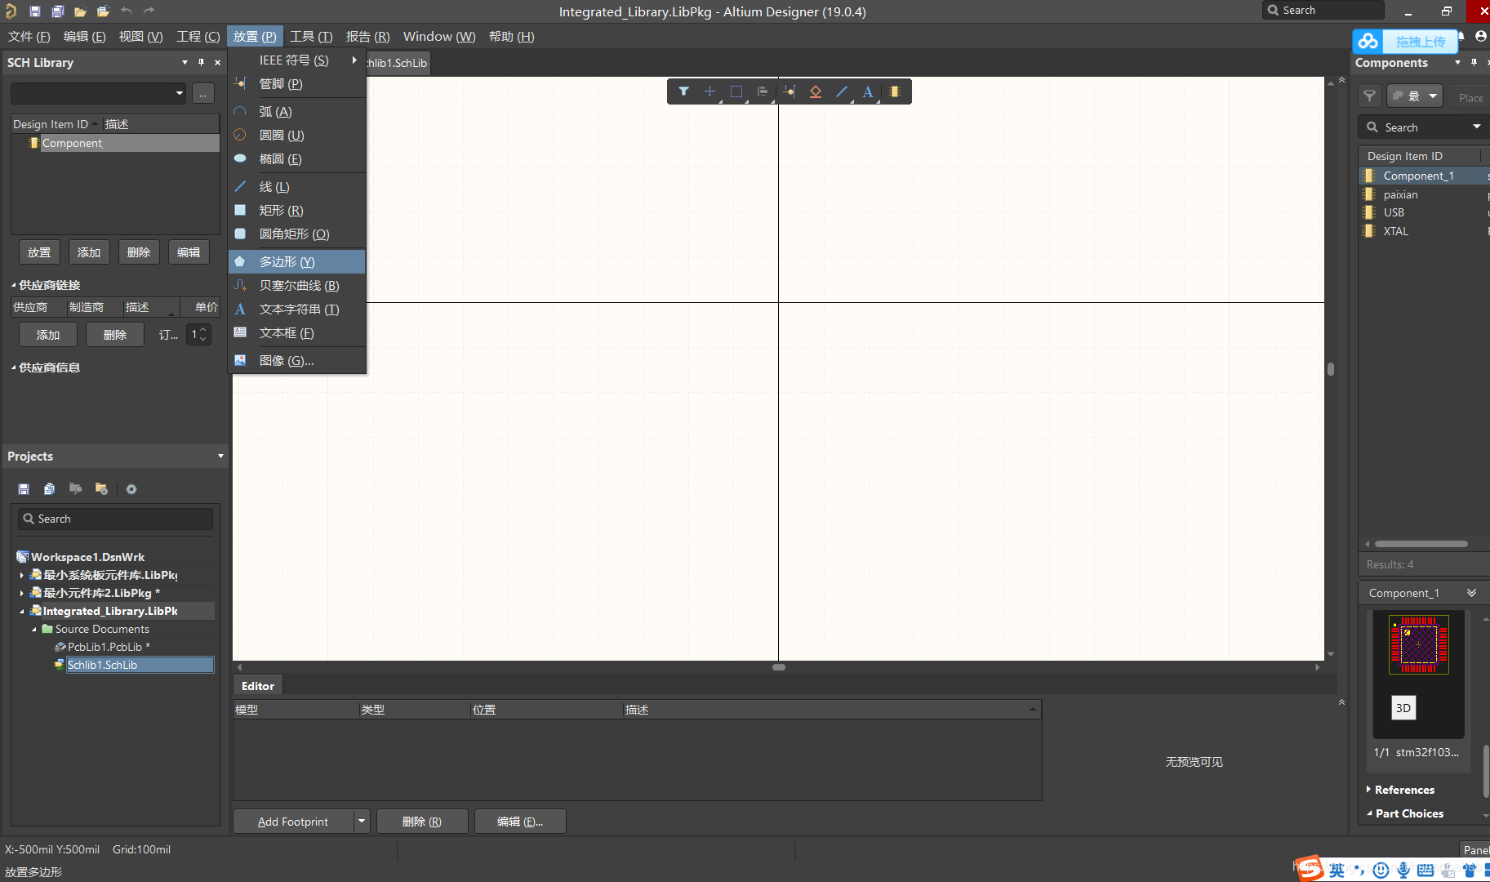Click the Baidu cloud drag-upload widget

point(1406,41)
